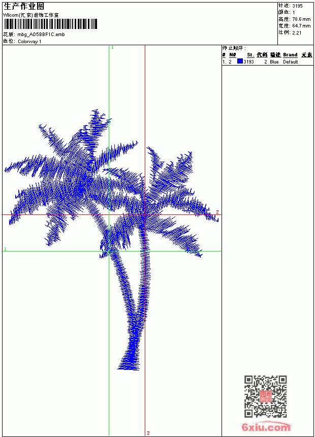This screenshot has width=315, height=437.
Task: Click the Default brand entry
Action: coord(291,62)
